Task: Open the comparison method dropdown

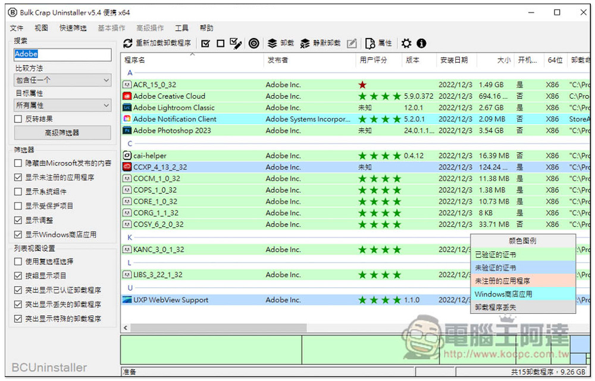Action: tap(62, 80)
